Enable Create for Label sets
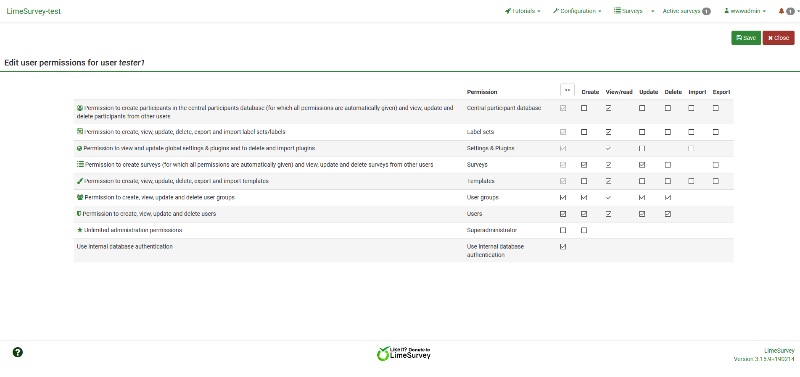 tap(584, 132)
